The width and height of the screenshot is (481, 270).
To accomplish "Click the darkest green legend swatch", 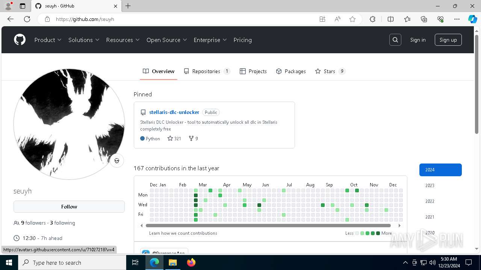I will click(378, 233).
